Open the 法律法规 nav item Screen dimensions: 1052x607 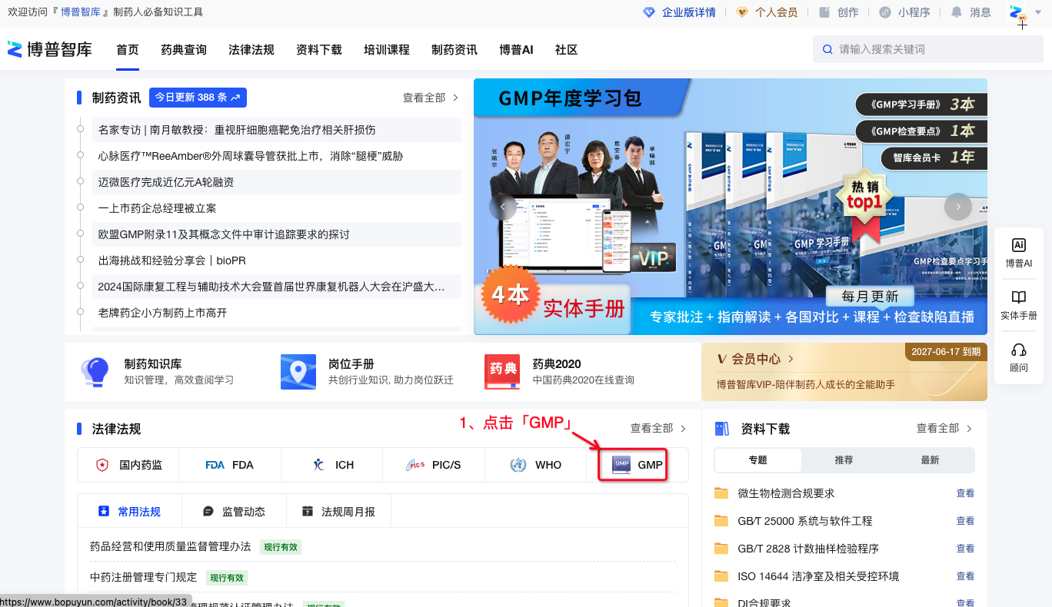pyautogui.click(x=251, y=50)
